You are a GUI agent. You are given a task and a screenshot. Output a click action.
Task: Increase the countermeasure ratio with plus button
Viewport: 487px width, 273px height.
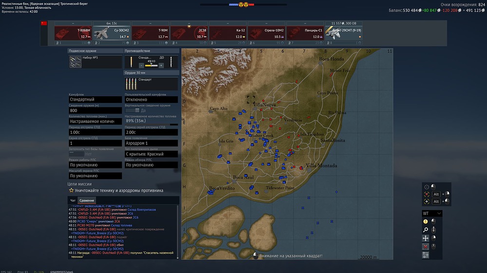tap(161, 66)
